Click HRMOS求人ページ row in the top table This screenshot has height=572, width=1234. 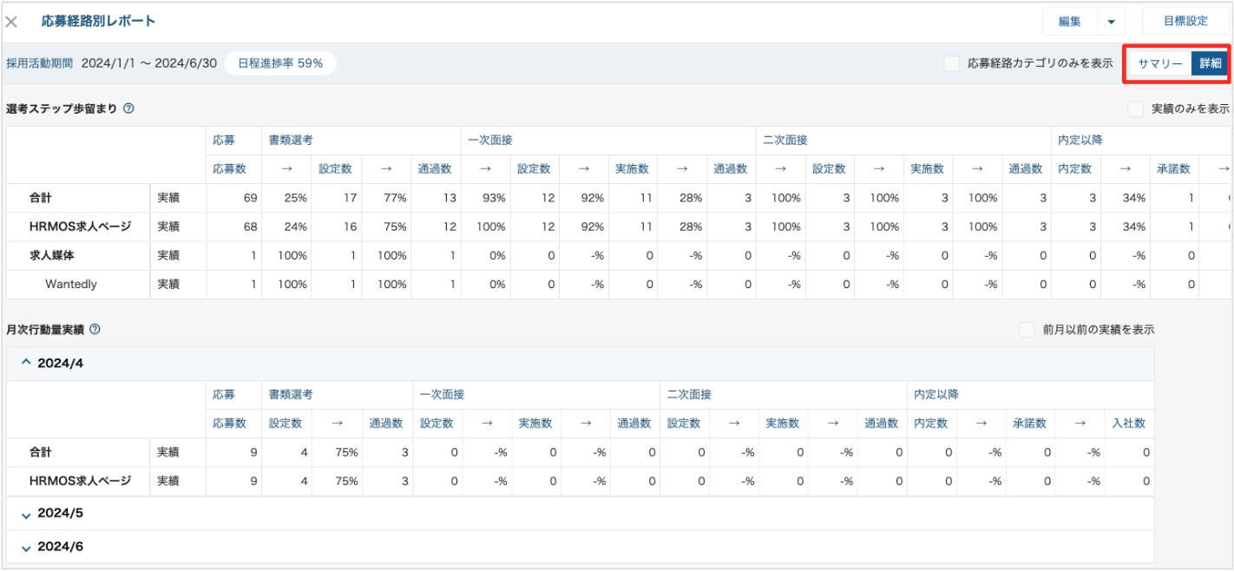tap(80, 227)
